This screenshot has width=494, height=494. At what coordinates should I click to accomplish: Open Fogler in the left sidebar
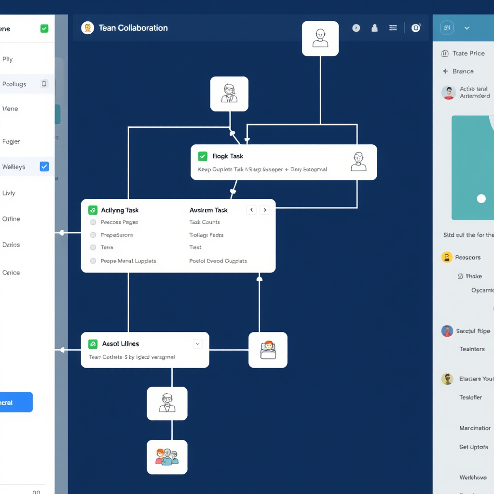tap(11, 141)
